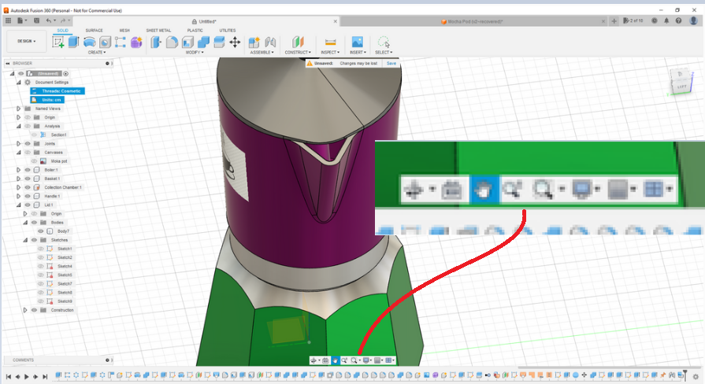This screenshot has height=384, width=705.
Task: Select the Create Sketch tool
Action: (x=58, y=42)
